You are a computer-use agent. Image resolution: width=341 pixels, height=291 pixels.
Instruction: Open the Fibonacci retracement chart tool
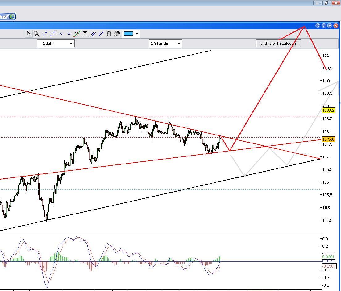(77, 34)
